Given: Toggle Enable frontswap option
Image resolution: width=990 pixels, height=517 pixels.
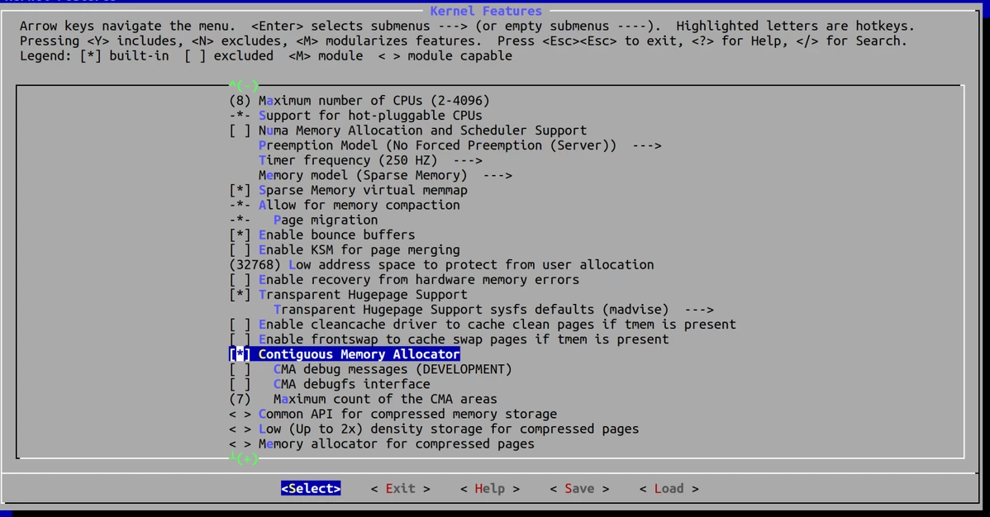Looking at the screenshot, I should click(x=449, y=339).
